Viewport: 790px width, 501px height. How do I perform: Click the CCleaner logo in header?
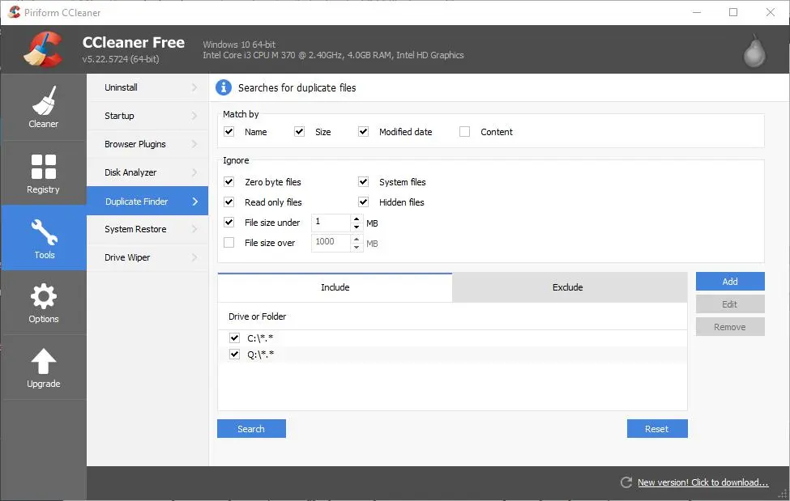(43, 49)
